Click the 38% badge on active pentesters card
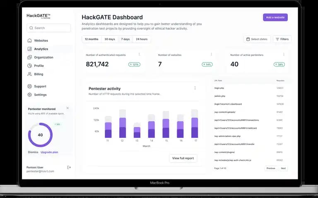Viewport: 318px width, 198px height. coord(279,64)
